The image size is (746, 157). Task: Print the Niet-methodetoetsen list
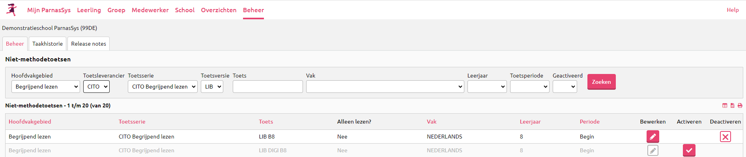pyautogui.click(x=740, y=105)
